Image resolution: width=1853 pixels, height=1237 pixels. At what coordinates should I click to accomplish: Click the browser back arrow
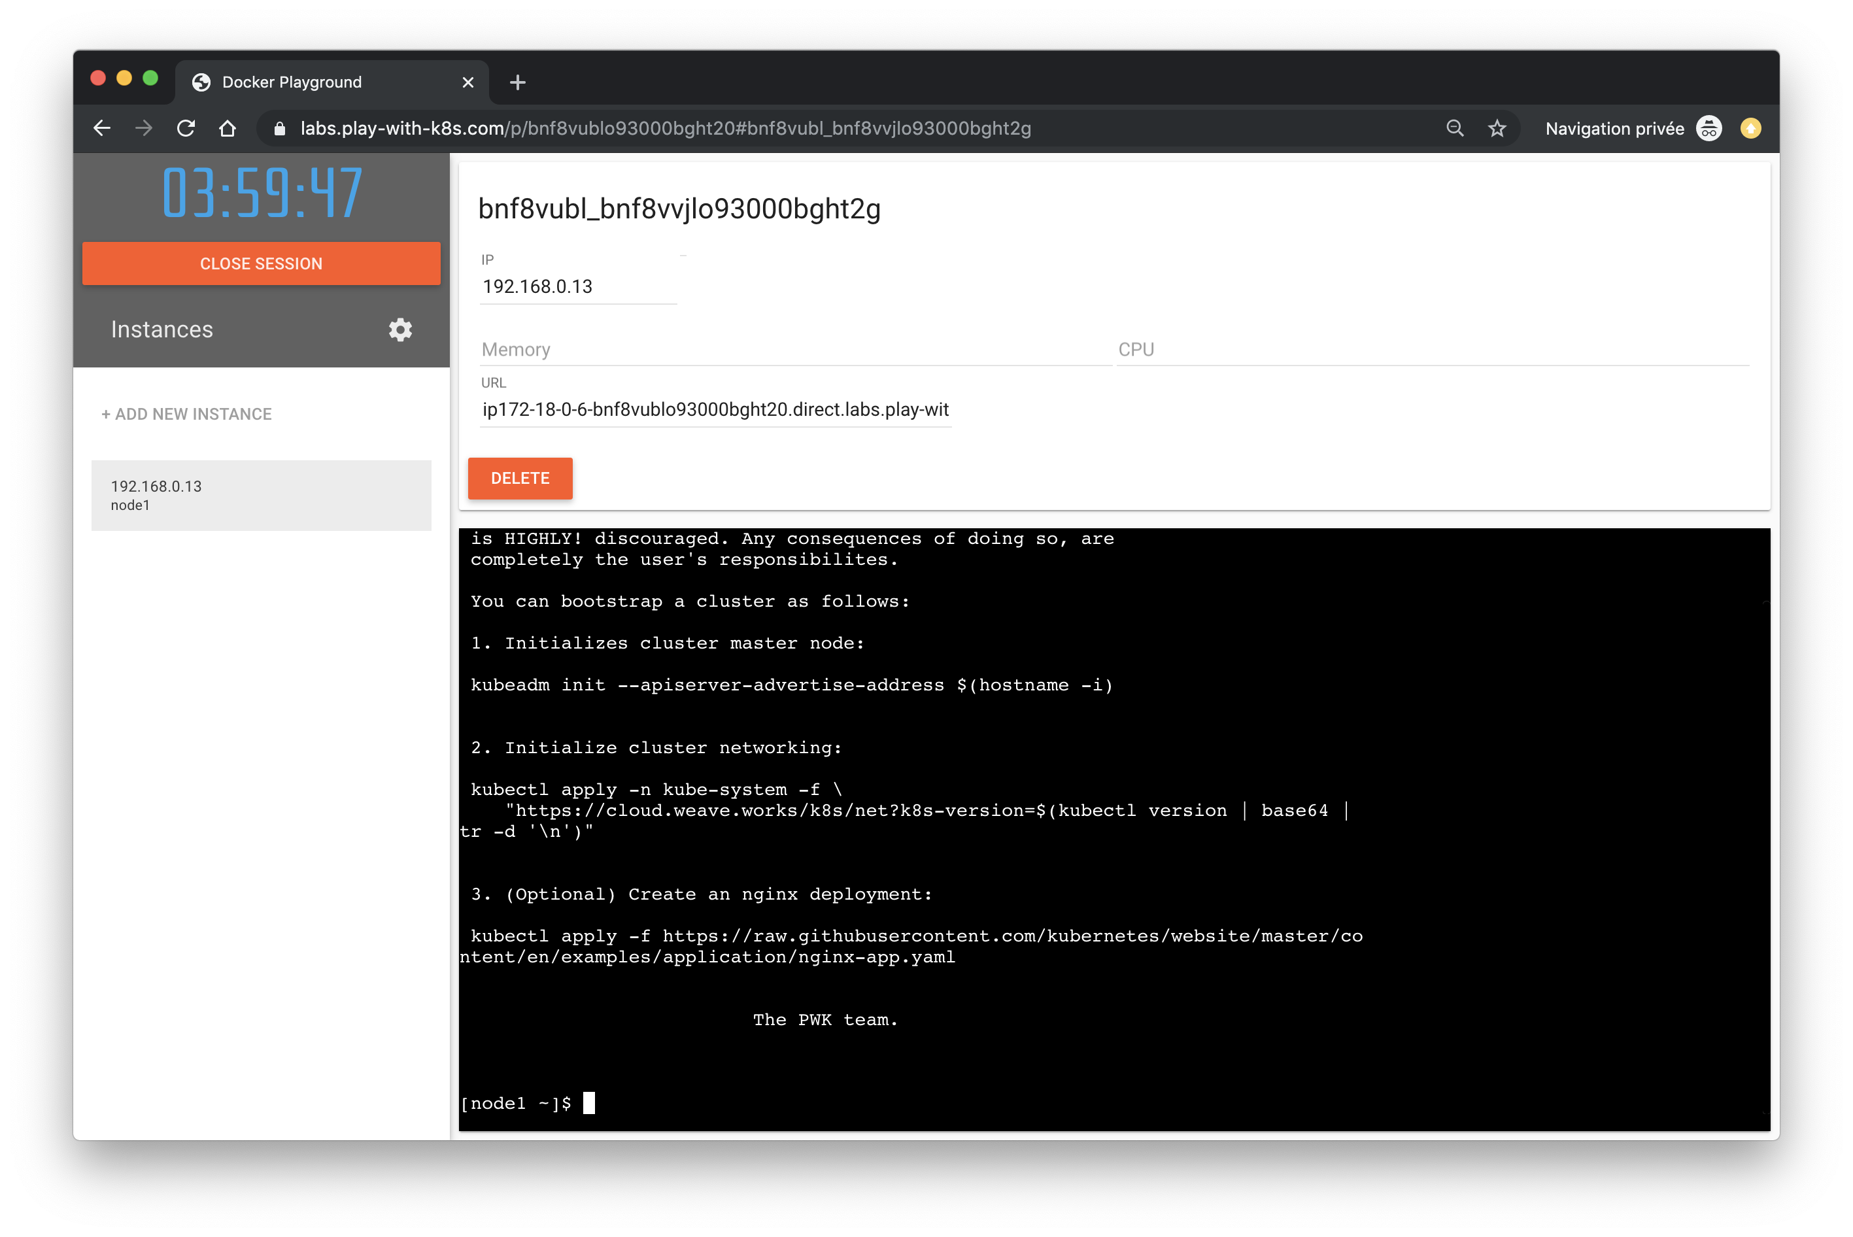[x=102, y=129]
